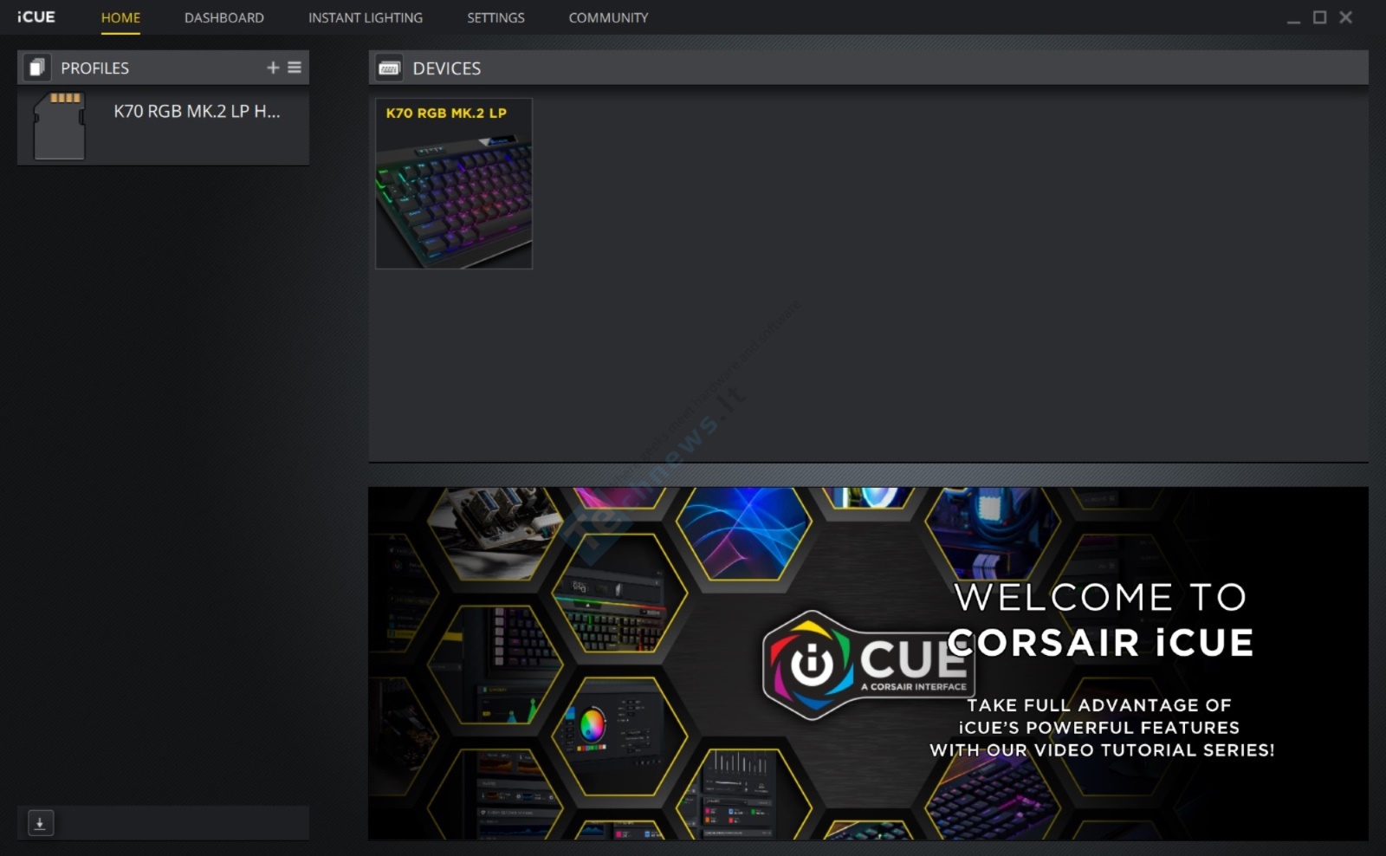The image size is (1386, 856).
Task: Click the Profiles panel icon
Action: 36,68
